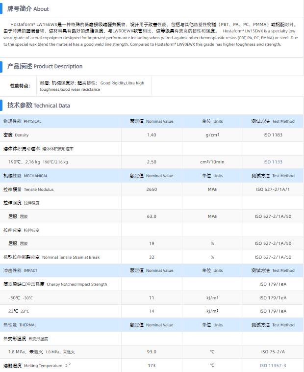Click the 牌号简介 About section heading

[27, 9]
